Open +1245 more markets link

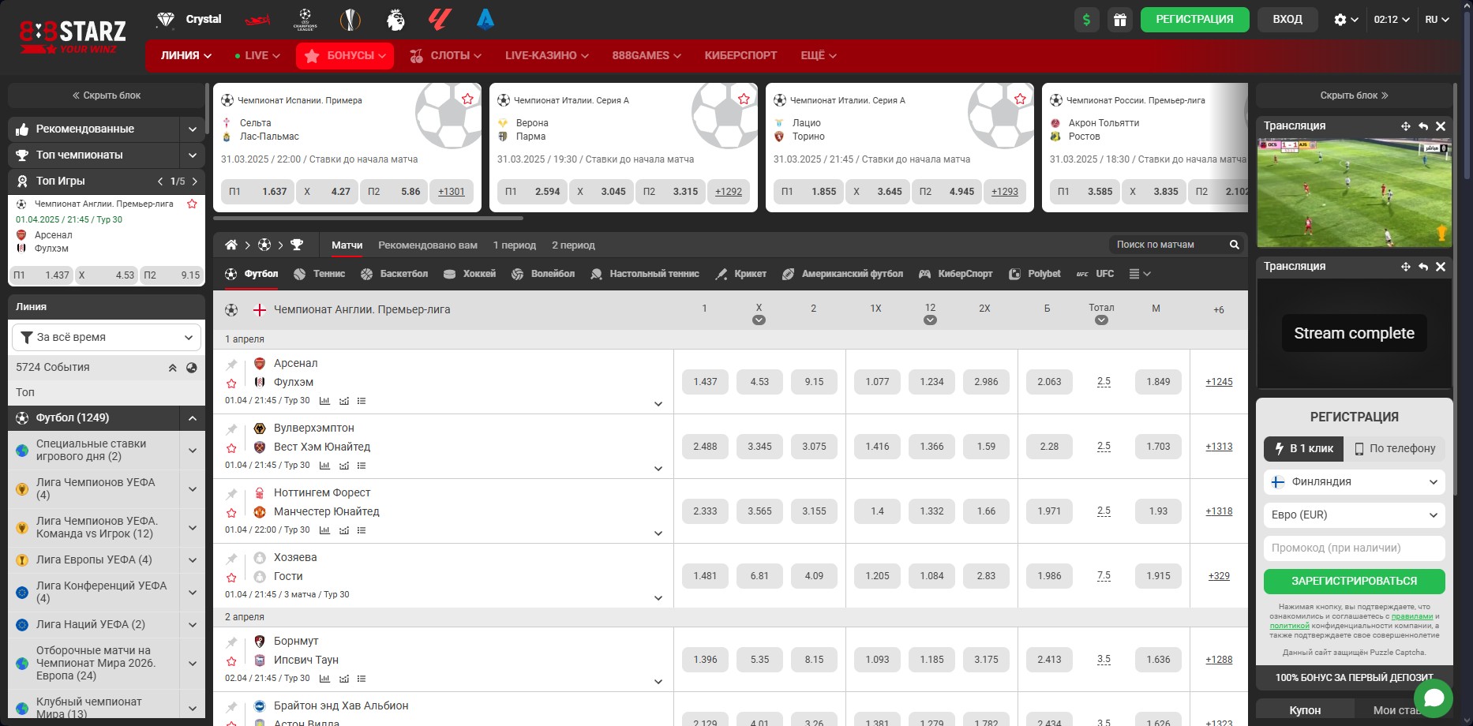point(1219,382)
